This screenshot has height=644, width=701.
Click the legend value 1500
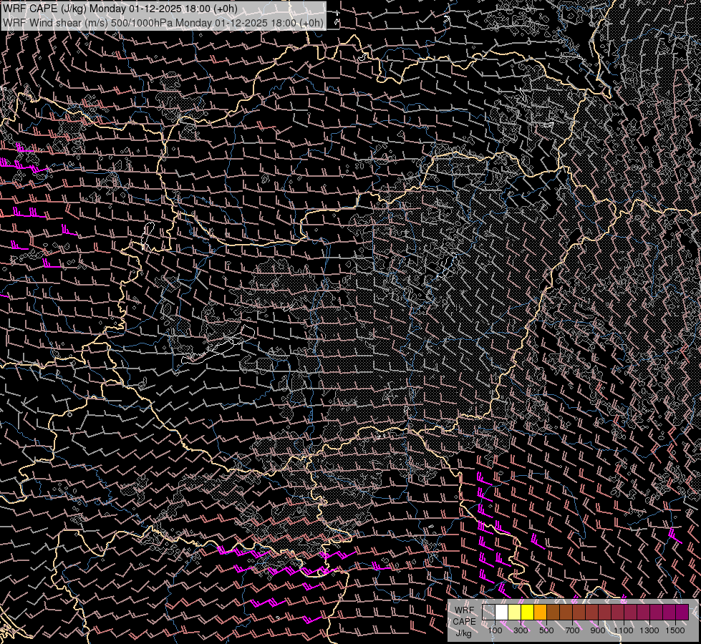pyautogui.click(x=675, y=630)
